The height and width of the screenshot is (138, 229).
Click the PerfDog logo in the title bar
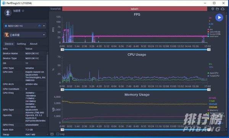[x=4, y=3]
